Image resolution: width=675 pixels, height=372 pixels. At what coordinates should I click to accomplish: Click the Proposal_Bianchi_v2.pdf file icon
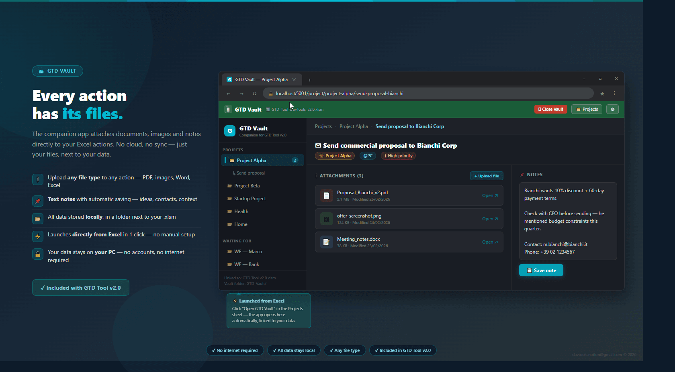coord(326,196)
